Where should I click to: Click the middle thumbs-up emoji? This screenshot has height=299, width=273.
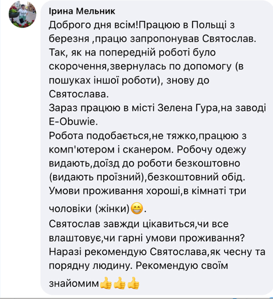(x=119, y=283)
